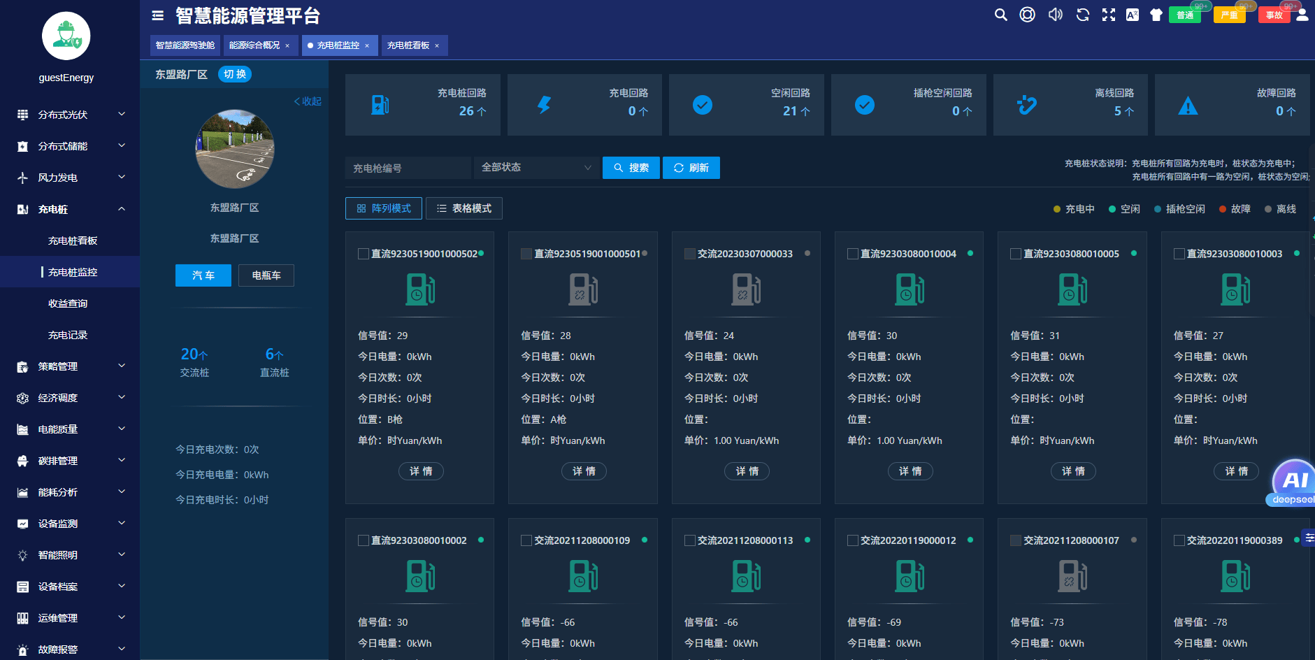Viewport: 1315px width, 660px height.
Task: Switch to the 智慧能源驾驶舱 tab
Action: (x=185, y=45)
